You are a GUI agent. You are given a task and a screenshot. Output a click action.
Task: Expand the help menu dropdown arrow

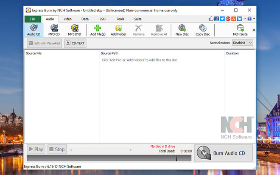point(254,19)
